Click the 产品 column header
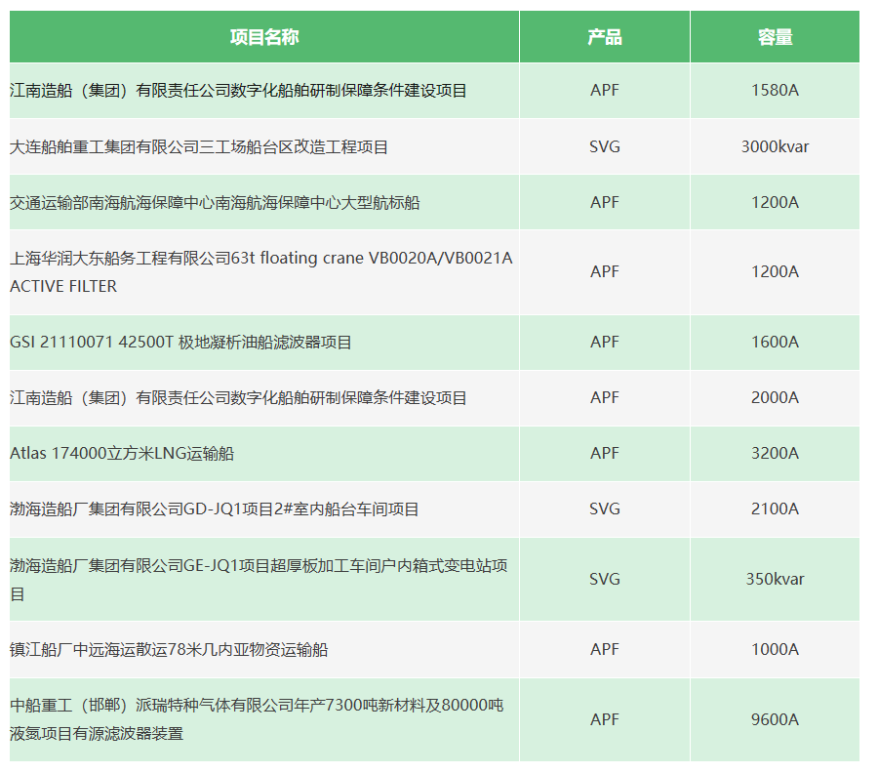This screenshot has height=773, width=878. [605, 37]
